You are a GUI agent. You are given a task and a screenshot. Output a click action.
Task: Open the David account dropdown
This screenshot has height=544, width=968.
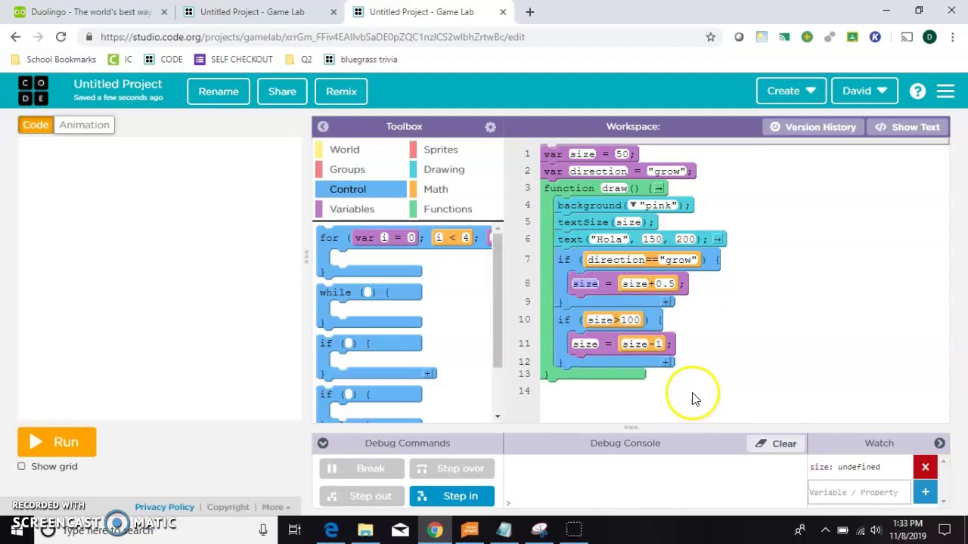tap(864, 91)
